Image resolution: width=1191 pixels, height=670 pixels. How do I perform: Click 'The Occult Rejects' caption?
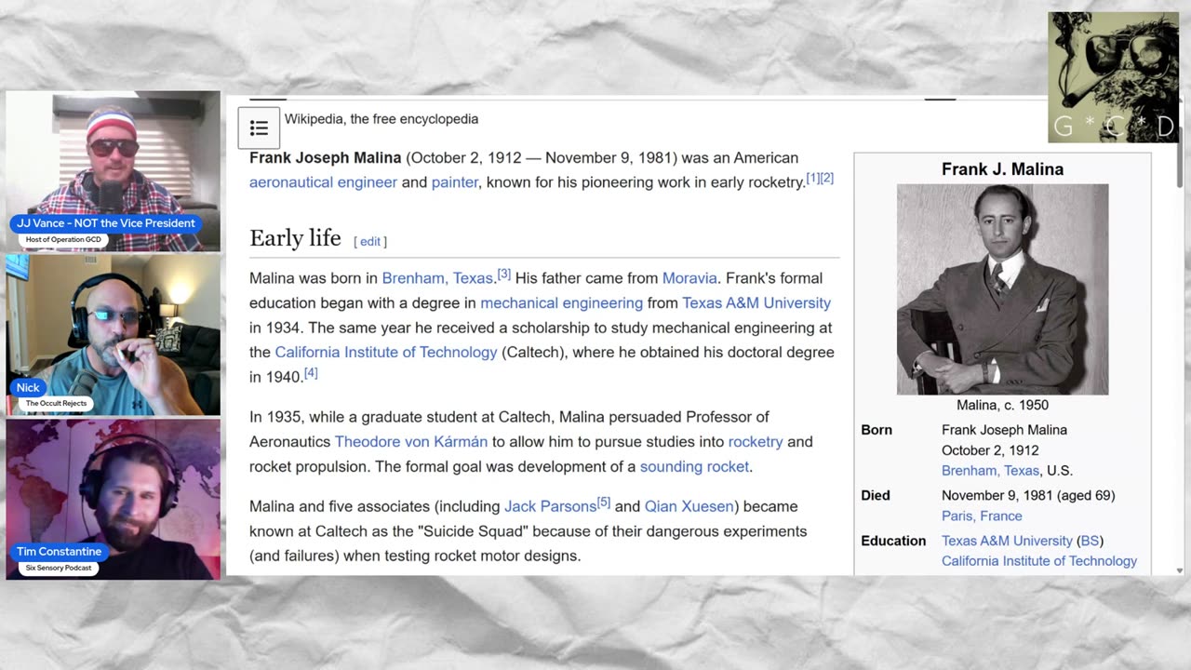pyautogui.click(x=58, y=404)
